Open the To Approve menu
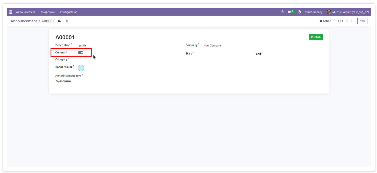The image size is (377, 173). pos(48,12)
